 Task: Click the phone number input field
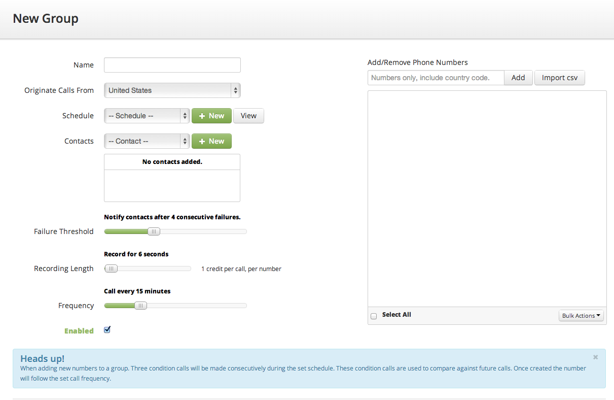(x=436, y=78)
